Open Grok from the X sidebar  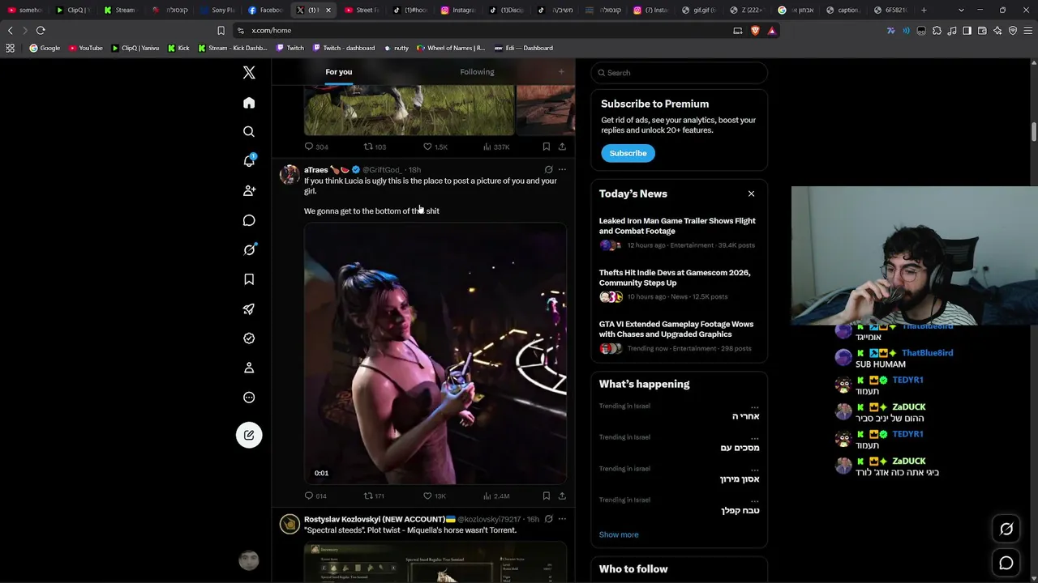[249, 249]
